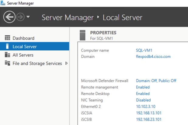The height and width of the screenshot is (125, 188).
Task: Click the Microsoft Defender Firewall label
Action: click(105, 81)
